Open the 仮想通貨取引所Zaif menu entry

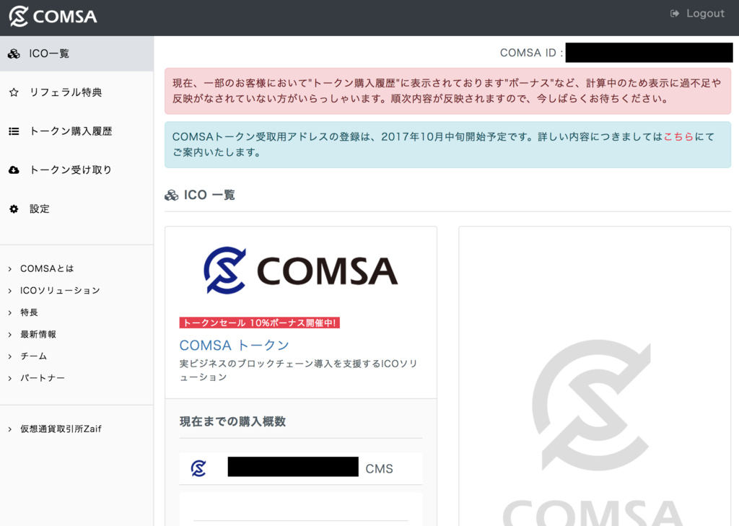pos(61,429)
